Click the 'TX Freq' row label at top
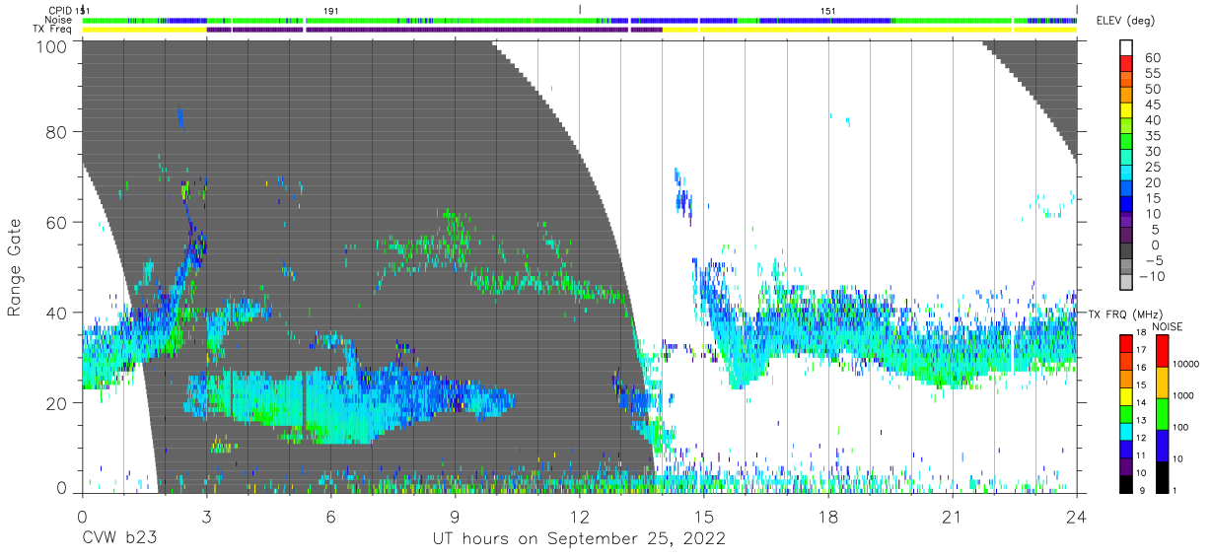The width and height of the screenshot is (1211, 559). pyautogui.click(x=53, y=30)
